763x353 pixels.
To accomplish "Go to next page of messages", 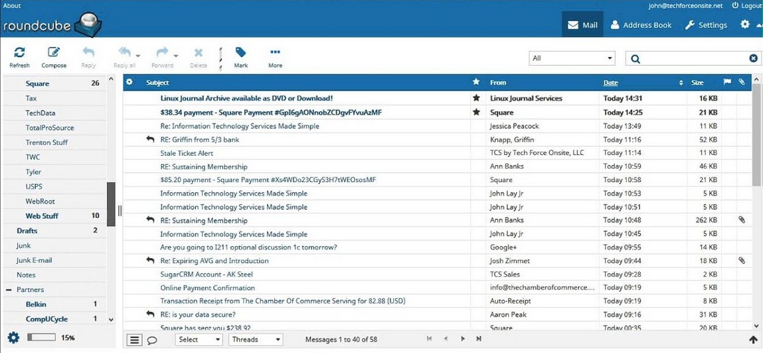I will 463,339.
